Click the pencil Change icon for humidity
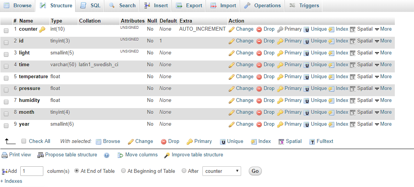The image size is (414, 187). (232, 101)
